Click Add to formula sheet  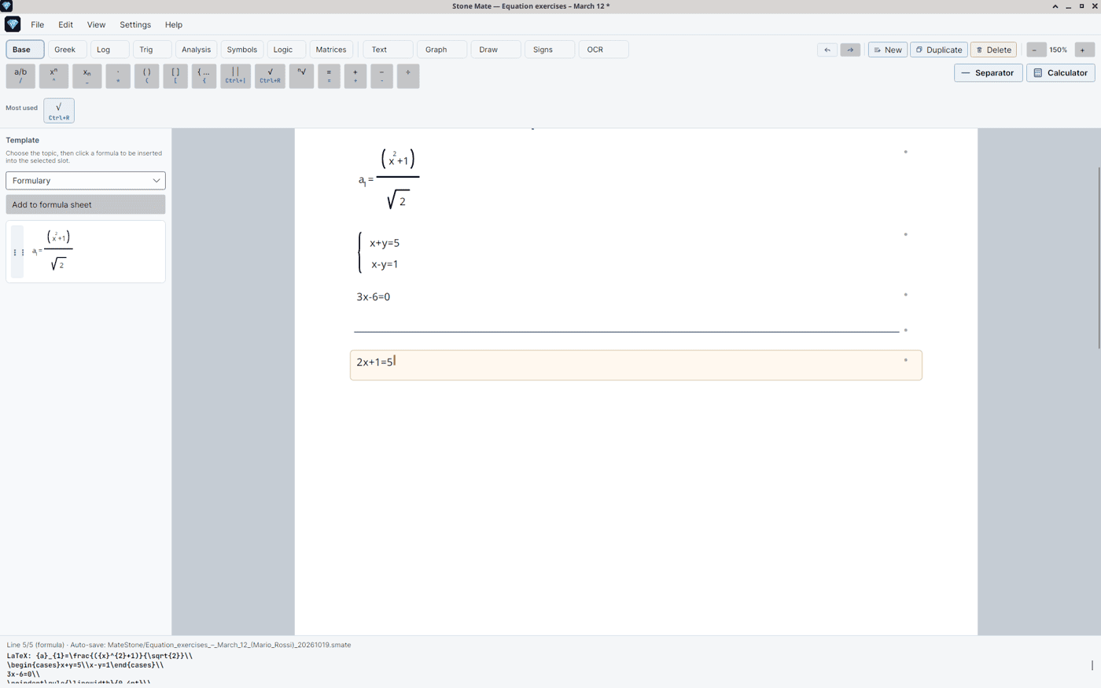[86, 204]
